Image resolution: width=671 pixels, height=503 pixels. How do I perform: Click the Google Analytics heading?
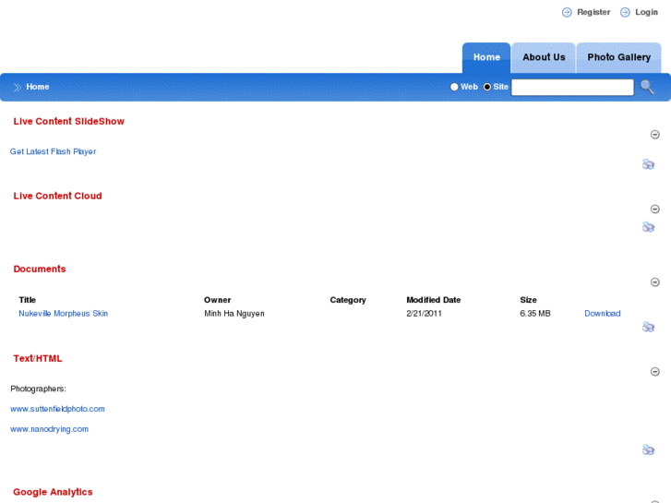click(53, 492)
